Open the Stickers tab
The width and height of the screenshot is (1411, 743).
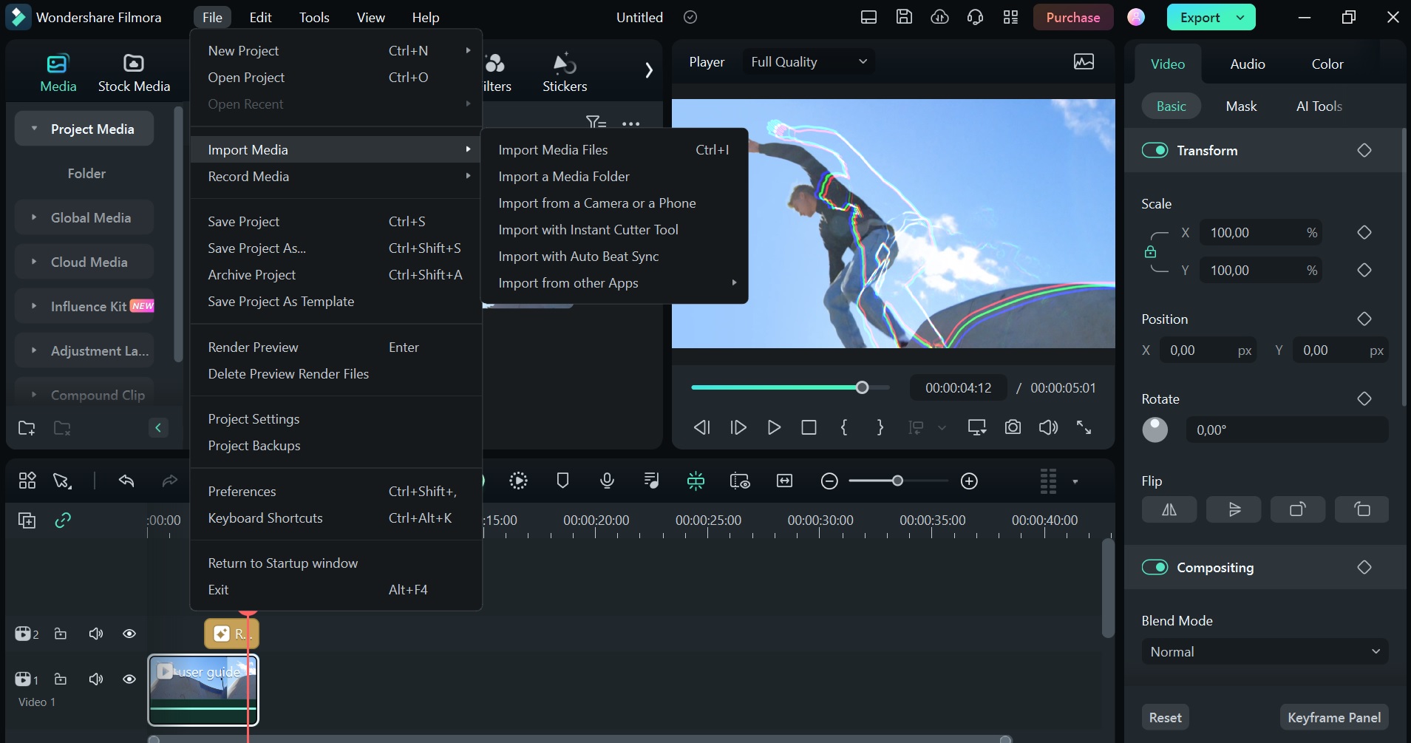click(x=565, y=72)
